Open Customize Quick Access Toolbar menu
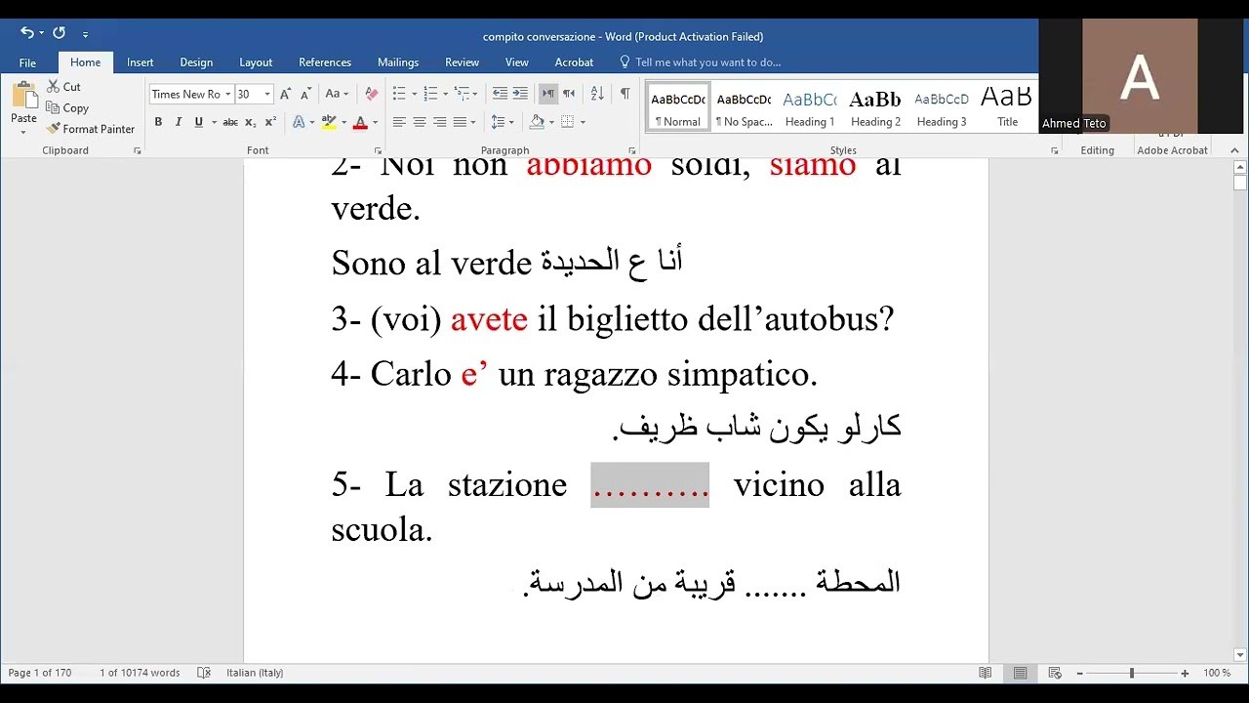1249x703 pixels. [x=85, y=34]
